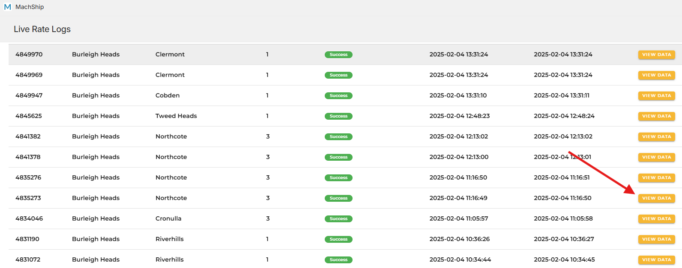Click the Live Rate Logs heading

(x=42, y=29)
